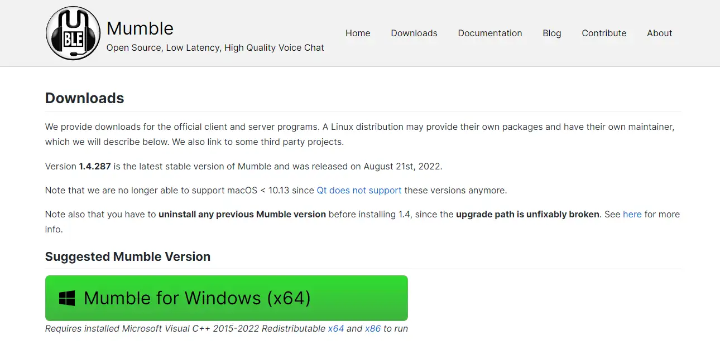Image resolution: width=720 pixels, height=345 pixels.
Task: Click the bold version number 1.4.287
Action: point(95,167)
